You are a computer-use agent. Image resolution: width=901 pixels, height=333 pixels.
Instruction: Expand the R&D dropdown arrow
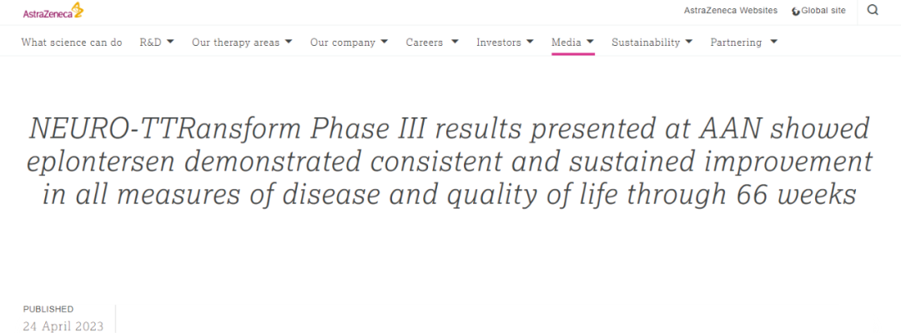170,42
